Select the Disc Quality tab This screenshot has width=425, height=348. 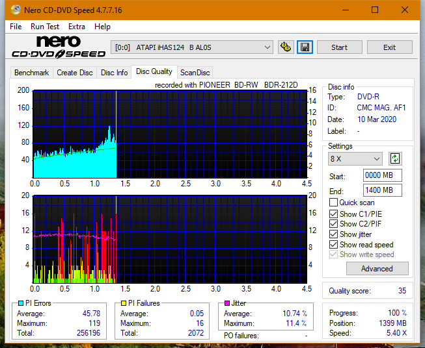coord(154,71)
